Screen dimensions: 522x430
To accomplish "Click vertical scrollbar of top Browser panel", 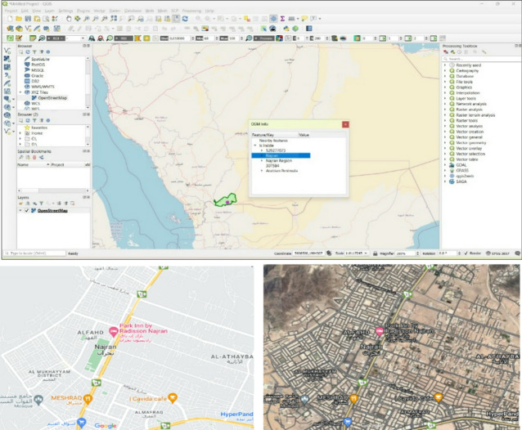I will click(x=88, y=83).
